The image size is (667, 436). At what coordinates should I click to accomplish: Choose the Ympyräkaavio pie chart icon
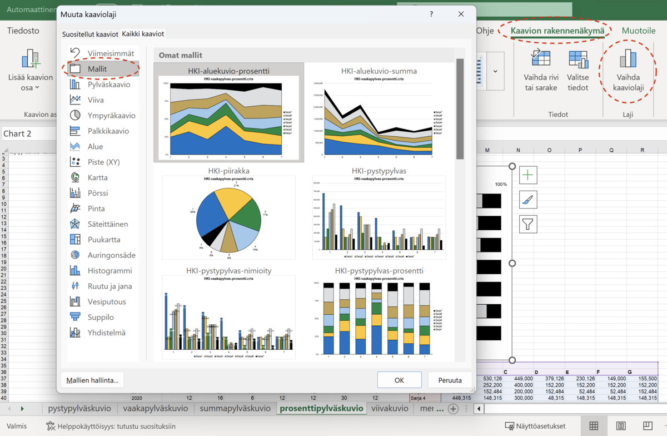75,116
